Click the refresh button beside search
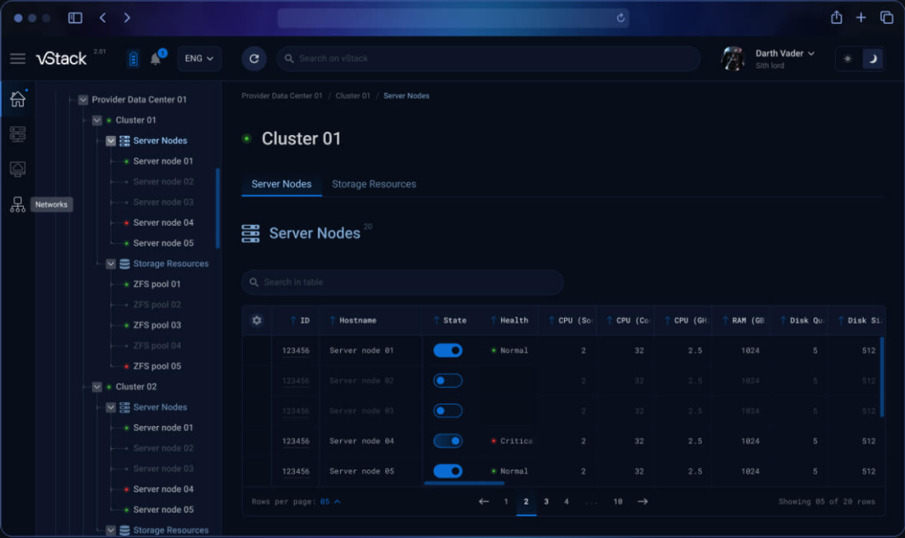The height and width of the screenshot is (538, 905). coord(254,58)
